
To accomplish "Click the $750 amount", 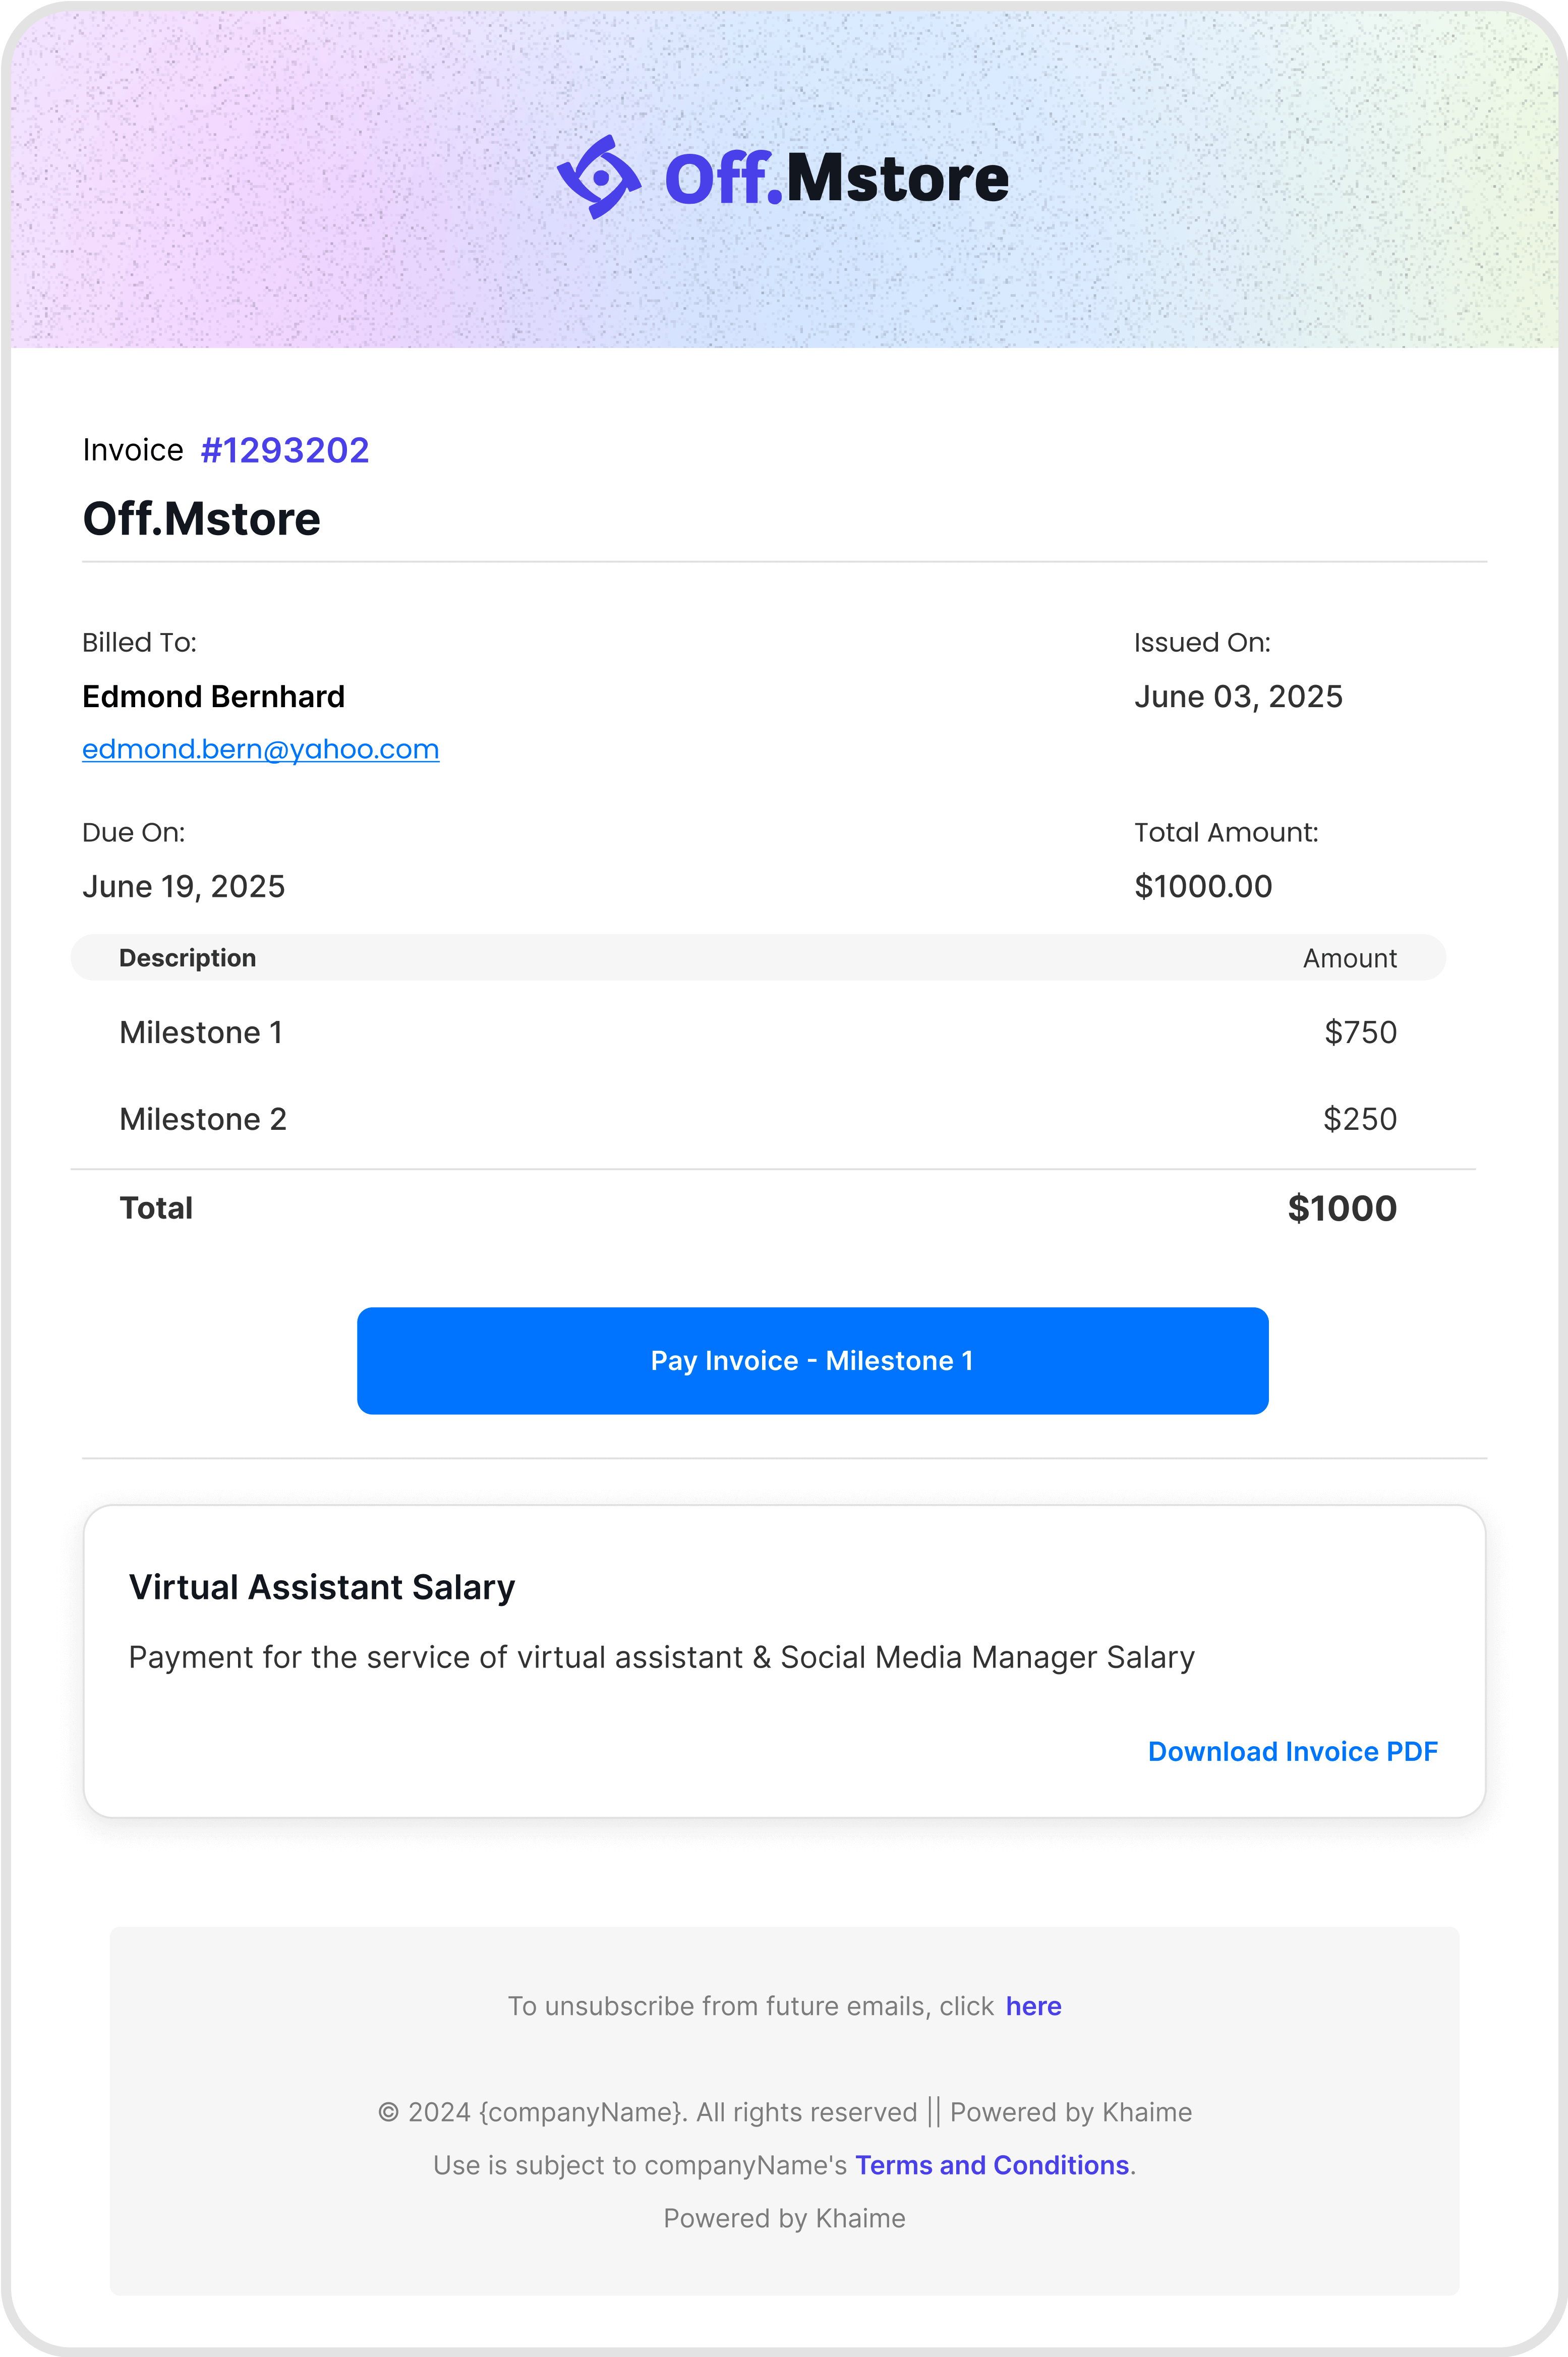I will 1360,1032.
